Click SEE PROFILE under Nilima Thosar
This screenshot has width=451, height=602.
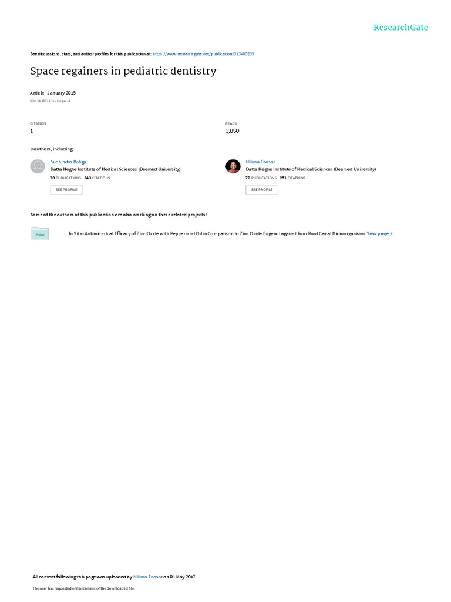click(262, 190)
